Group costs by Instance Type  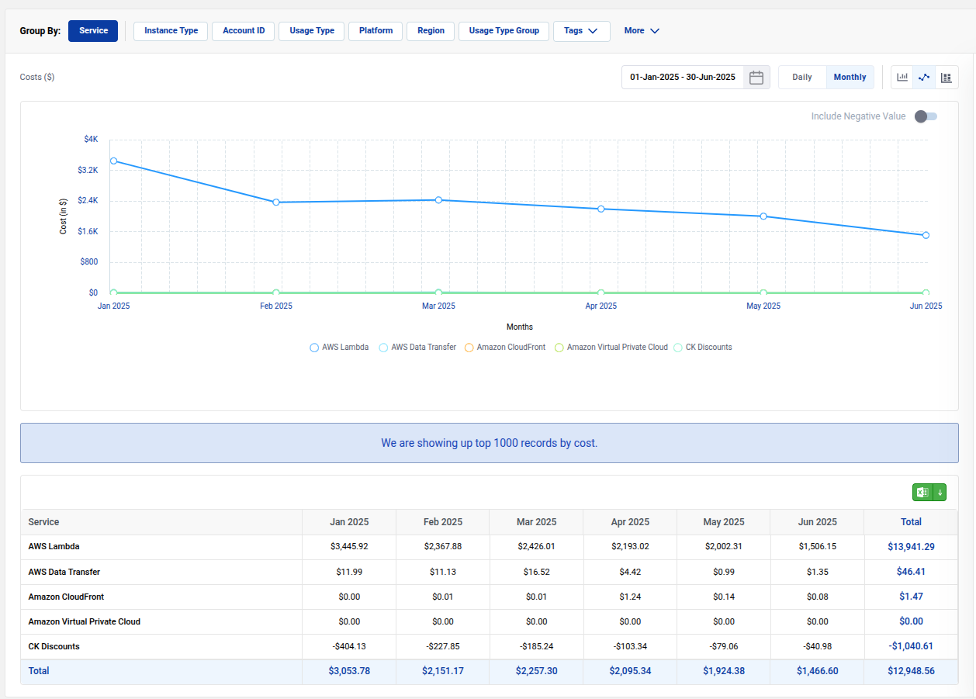pyautogui.click(x=171, y=31)
